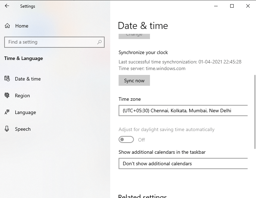Minimize the Settings window
The width and height of the screenshot is (256, 198).
tap(216, 6)
